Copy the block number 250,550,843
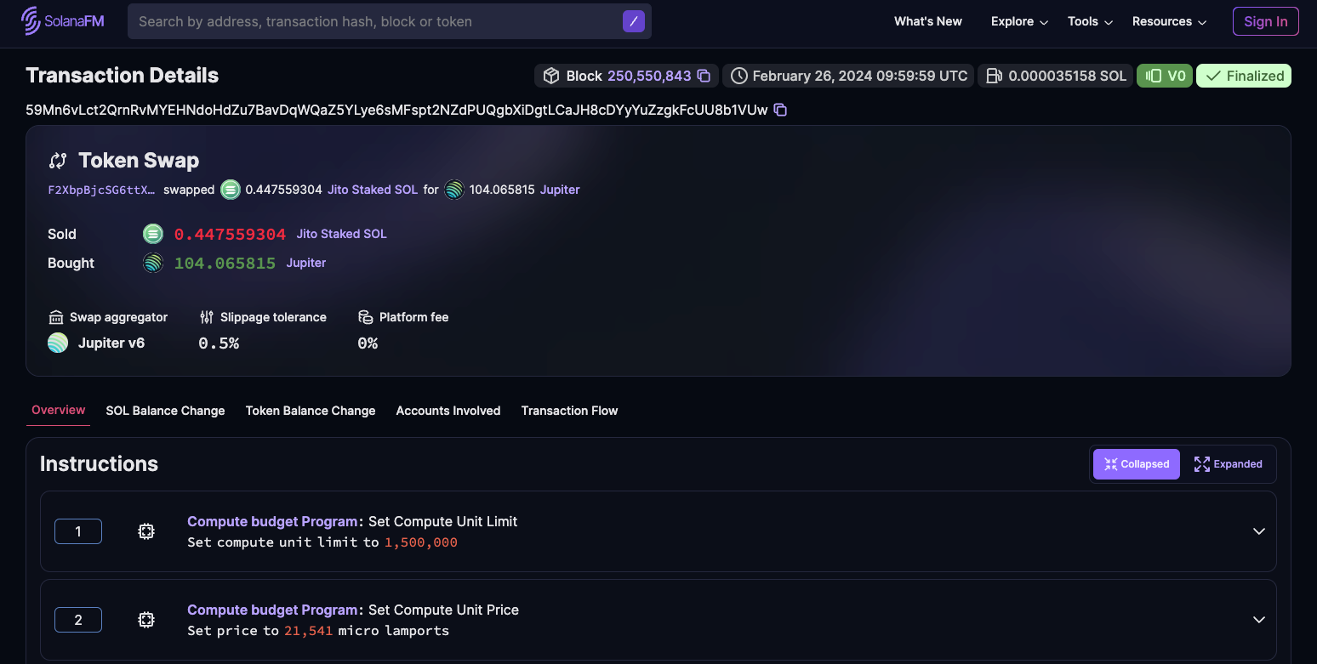This screenshot has width=1317, height=664. pos(704,76)
